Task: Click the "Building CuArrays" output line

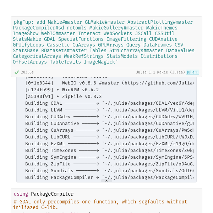Action: click(109, 130)
